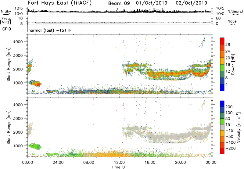Click the 'Time UT' axis label
The height and width of the screenshot is (169, 244).
point(119,167)
